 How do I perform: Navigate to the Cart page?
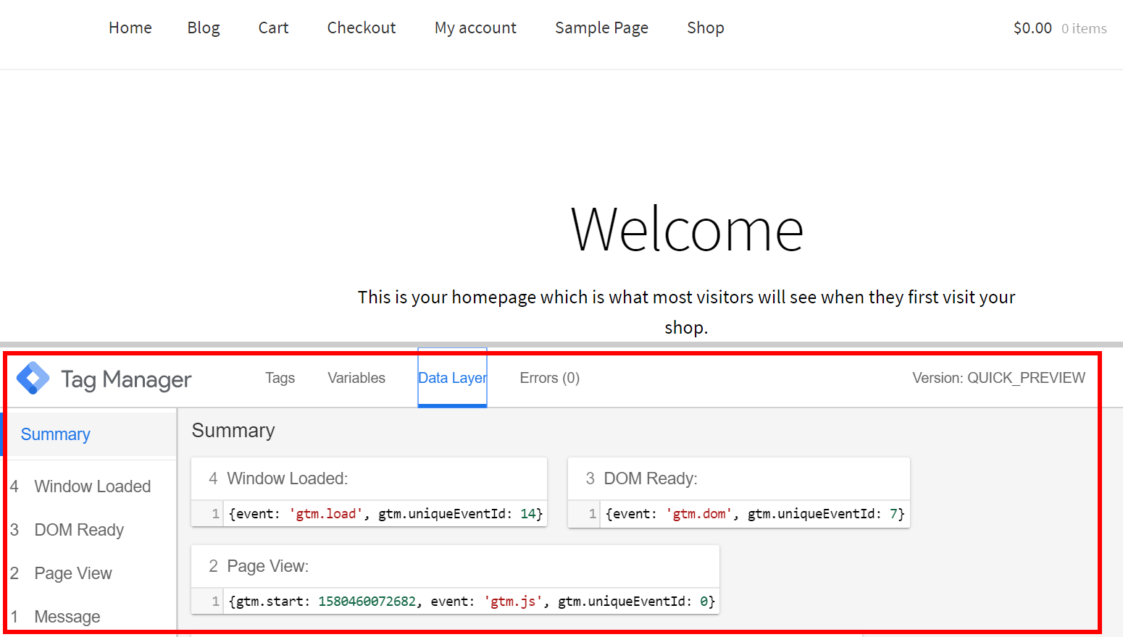tap(273, 28)
